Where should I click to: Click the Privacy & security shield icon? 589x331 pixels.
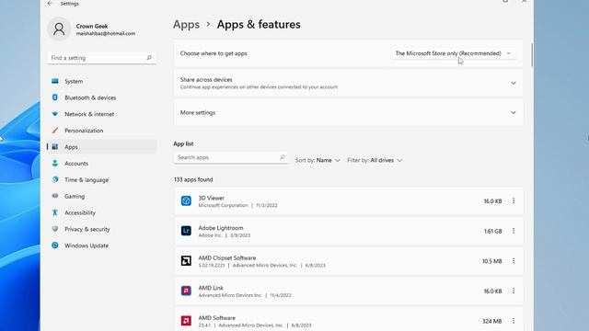click(x=55, y=229)
